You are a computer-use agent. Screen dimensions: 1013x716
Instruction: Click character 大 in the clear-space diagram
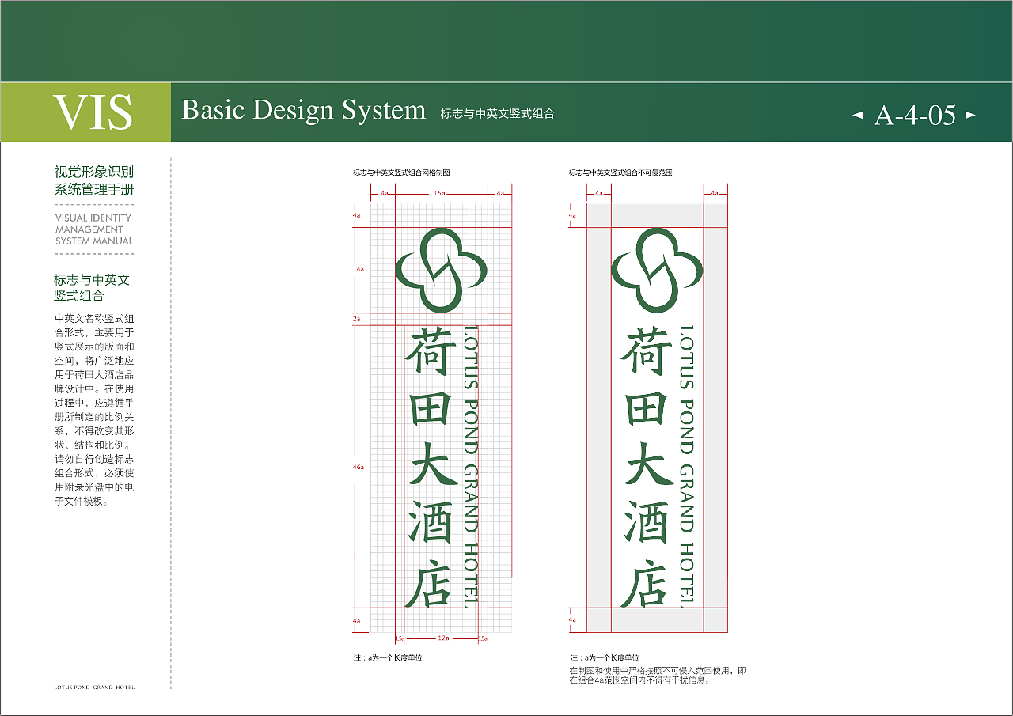coord(649,464)
